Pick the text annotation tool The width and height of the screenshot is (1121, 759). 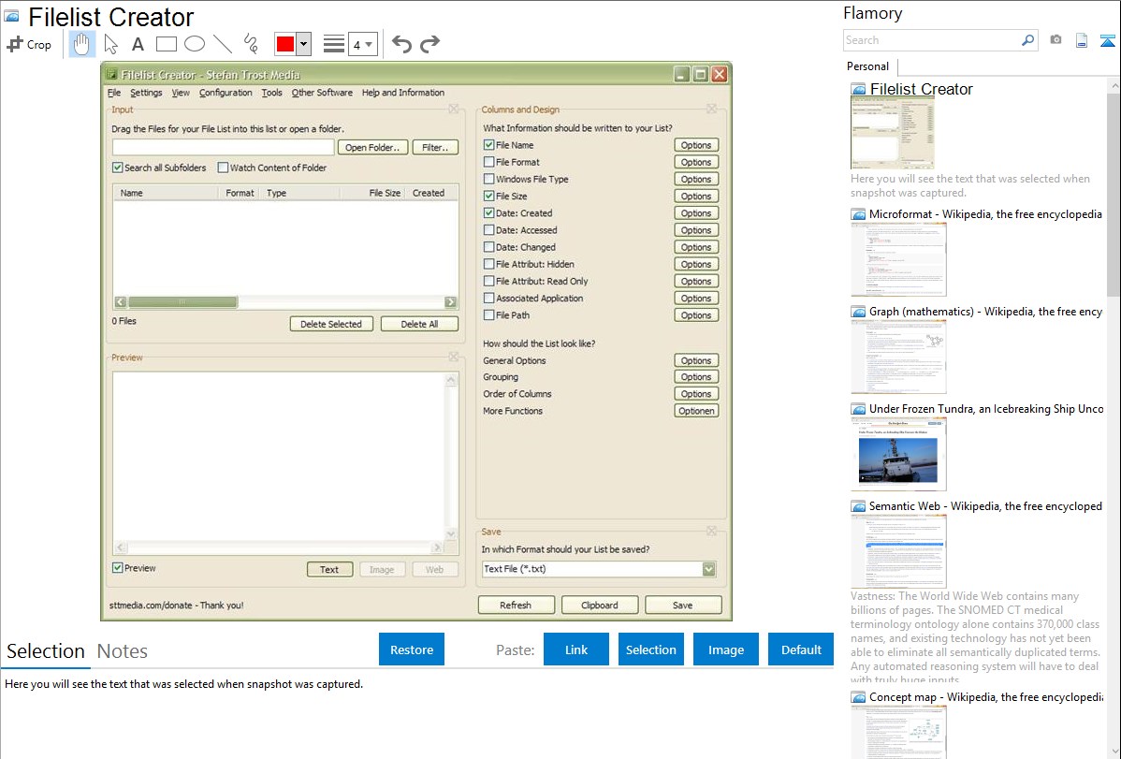point(138,44)
